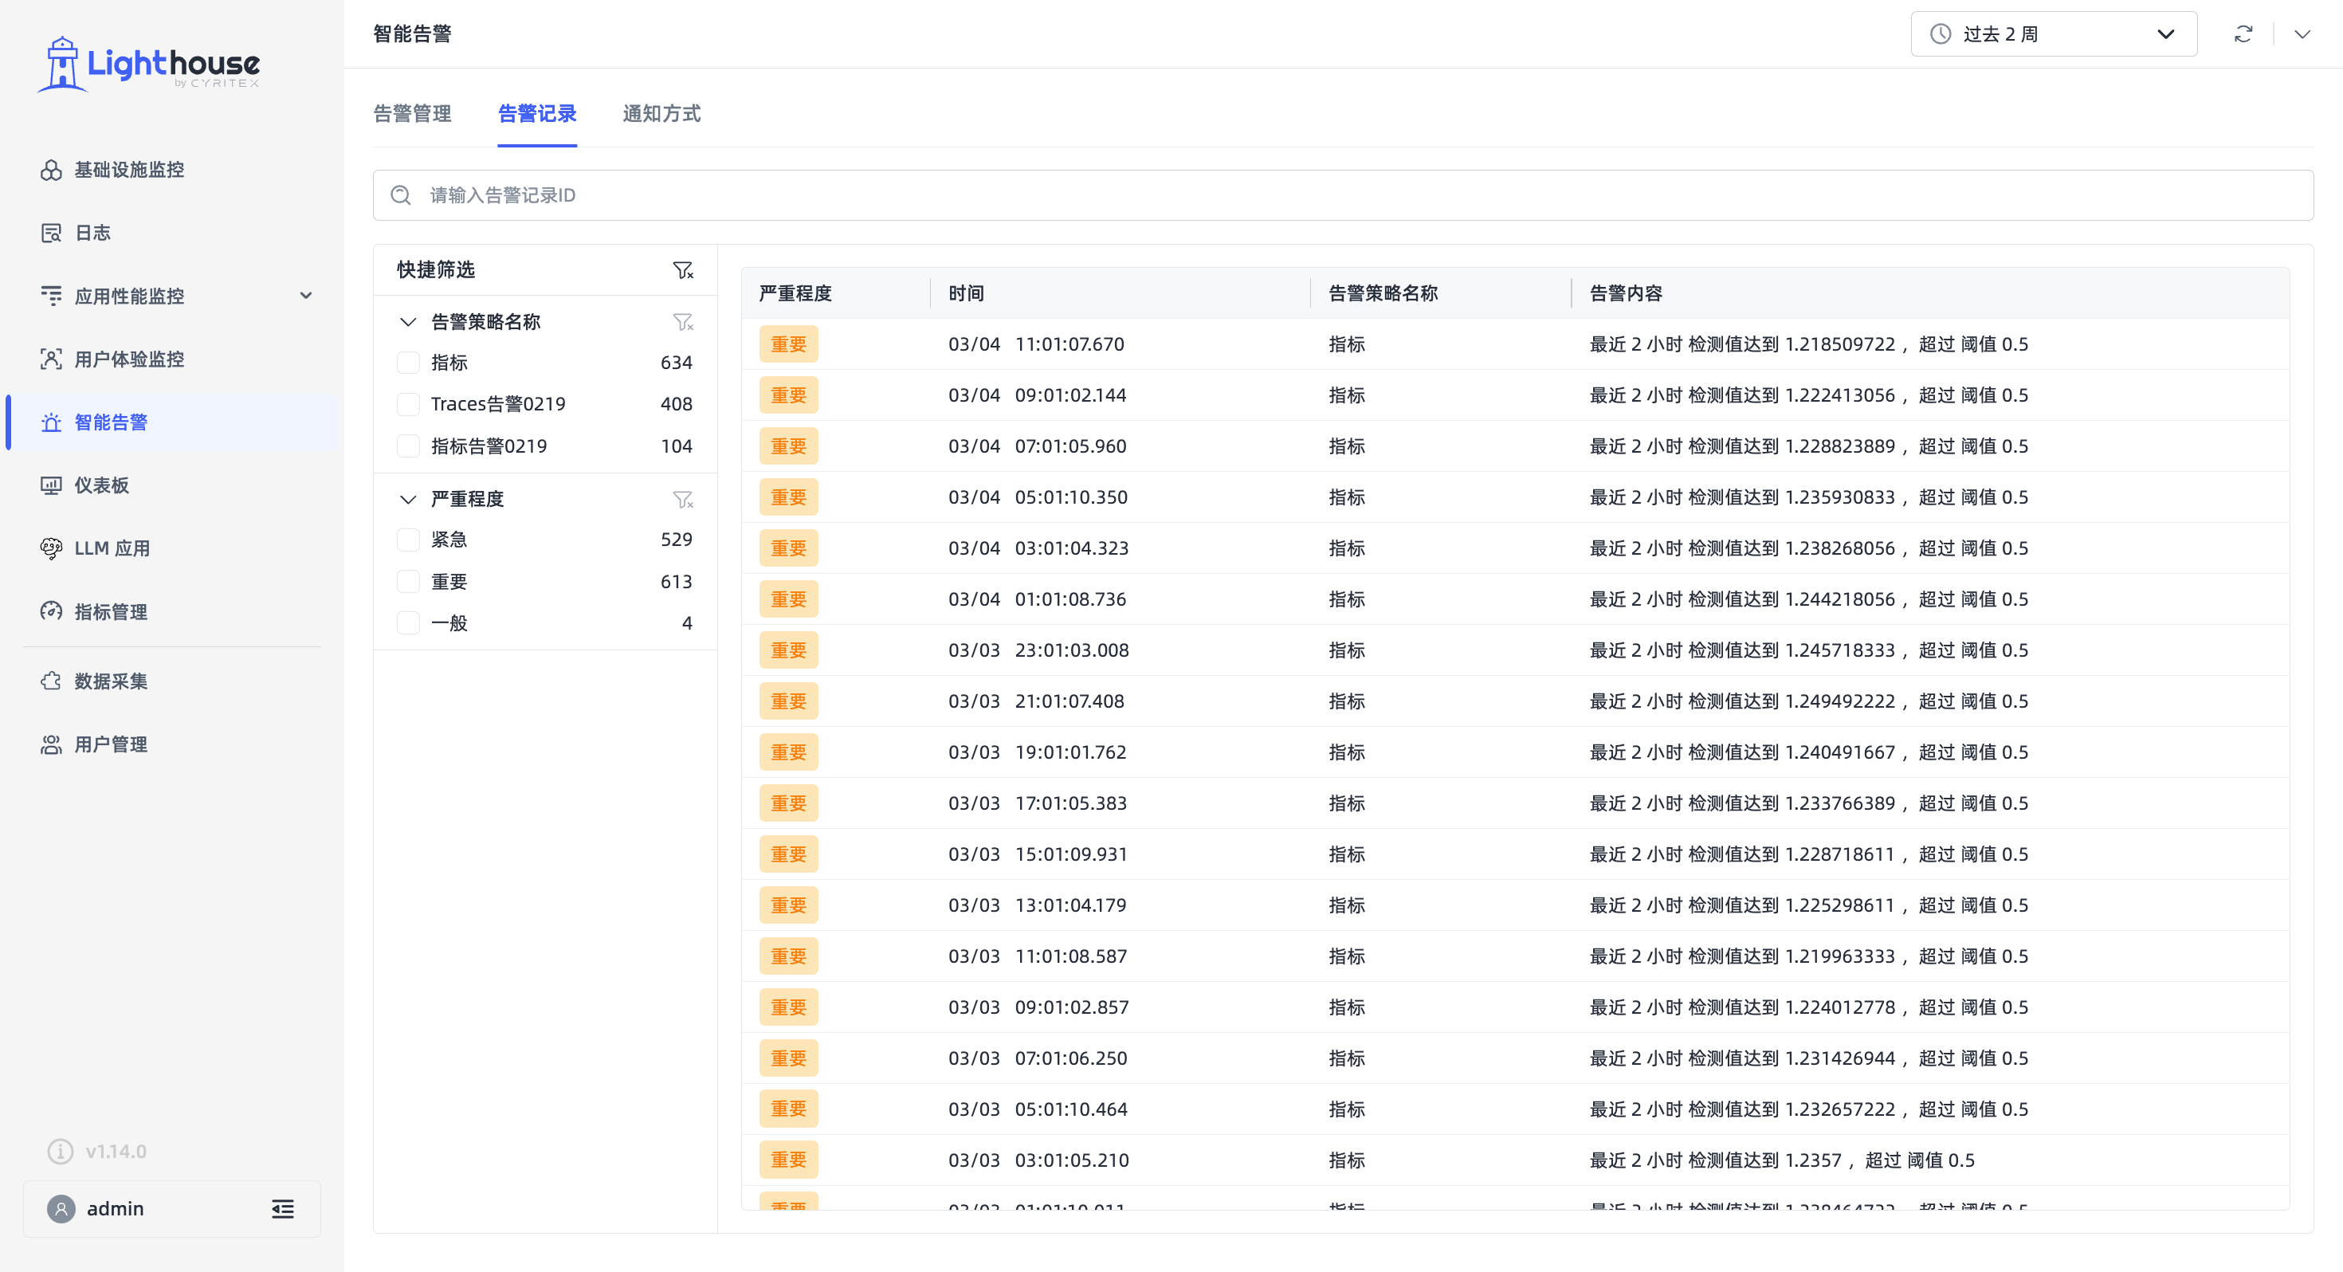The image size is (2343, 1272).
Task: Click the 告警记录ID search input field
Action: tap(1343, 195)
